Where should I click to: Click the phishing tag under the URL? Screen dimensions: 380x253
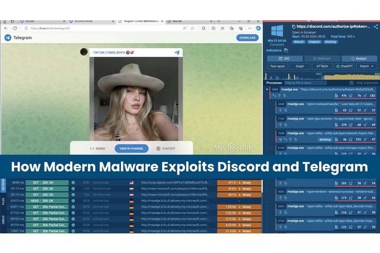click(x=331, y=42)
